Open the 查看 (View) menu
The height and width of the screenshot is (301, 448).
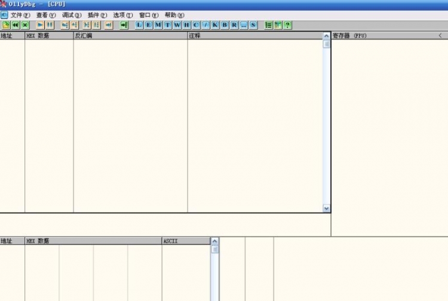point(46,15)
